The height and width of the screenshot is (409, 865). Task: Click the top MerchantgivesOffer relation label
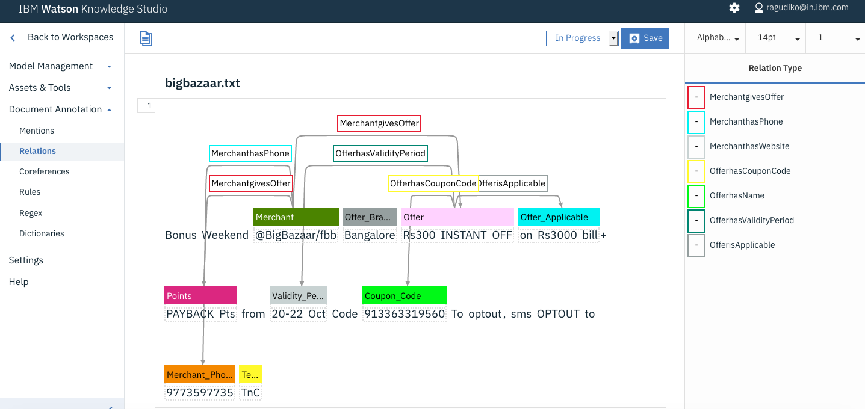coord(379,123)
